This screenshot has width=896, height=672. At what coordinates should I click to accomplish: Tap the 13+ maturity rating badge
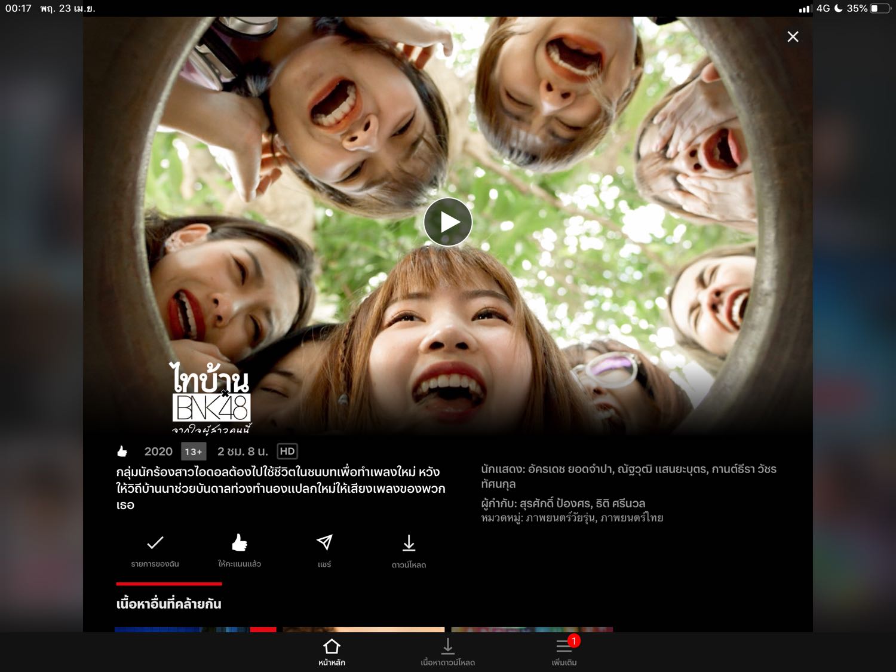point(194,452)
